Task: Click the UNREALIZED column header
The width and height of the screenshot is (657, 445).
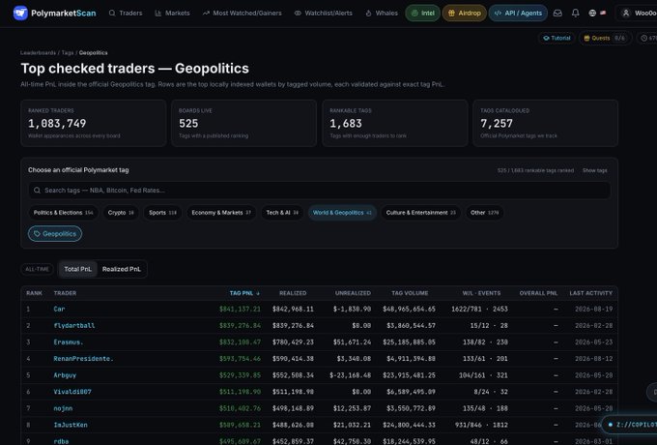Action: 353,293
